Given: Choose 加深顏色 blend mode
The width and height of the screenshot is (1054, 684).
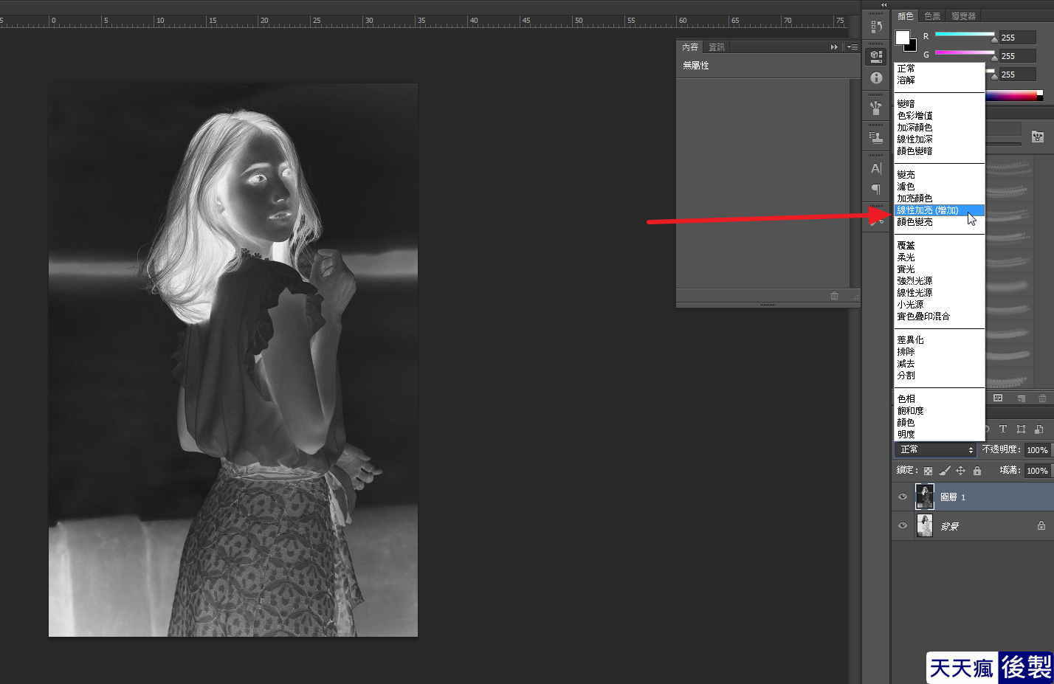Looking at the screenshot, I should 939,128.
